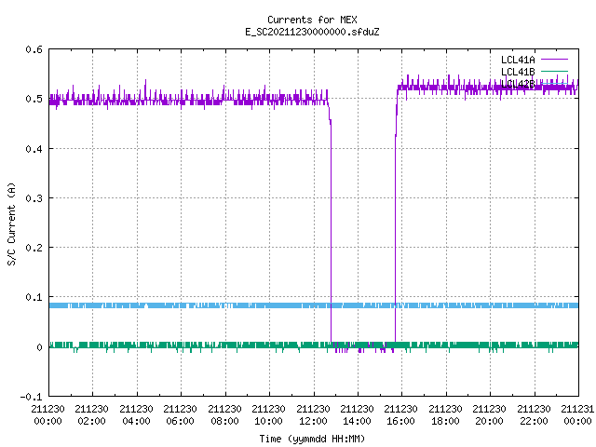The width and height of the screenshot is (596, 447).
Task: Click the purple trace at 0.5 A before noon
Action: click(x=190, y=102)
